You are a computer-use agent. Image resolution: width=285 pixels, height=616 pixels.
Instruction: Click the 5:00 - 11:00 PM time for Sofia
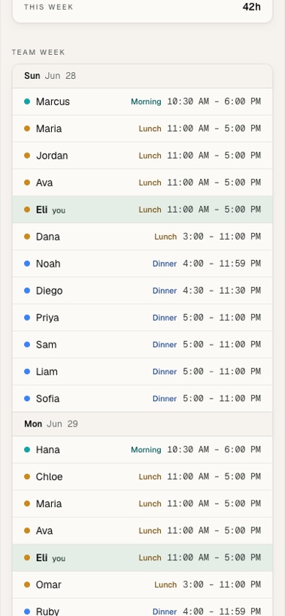point(222,398)
